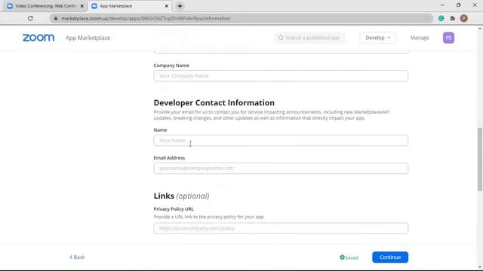
Task: Go Back to the previous step
Action: point(77,257)
